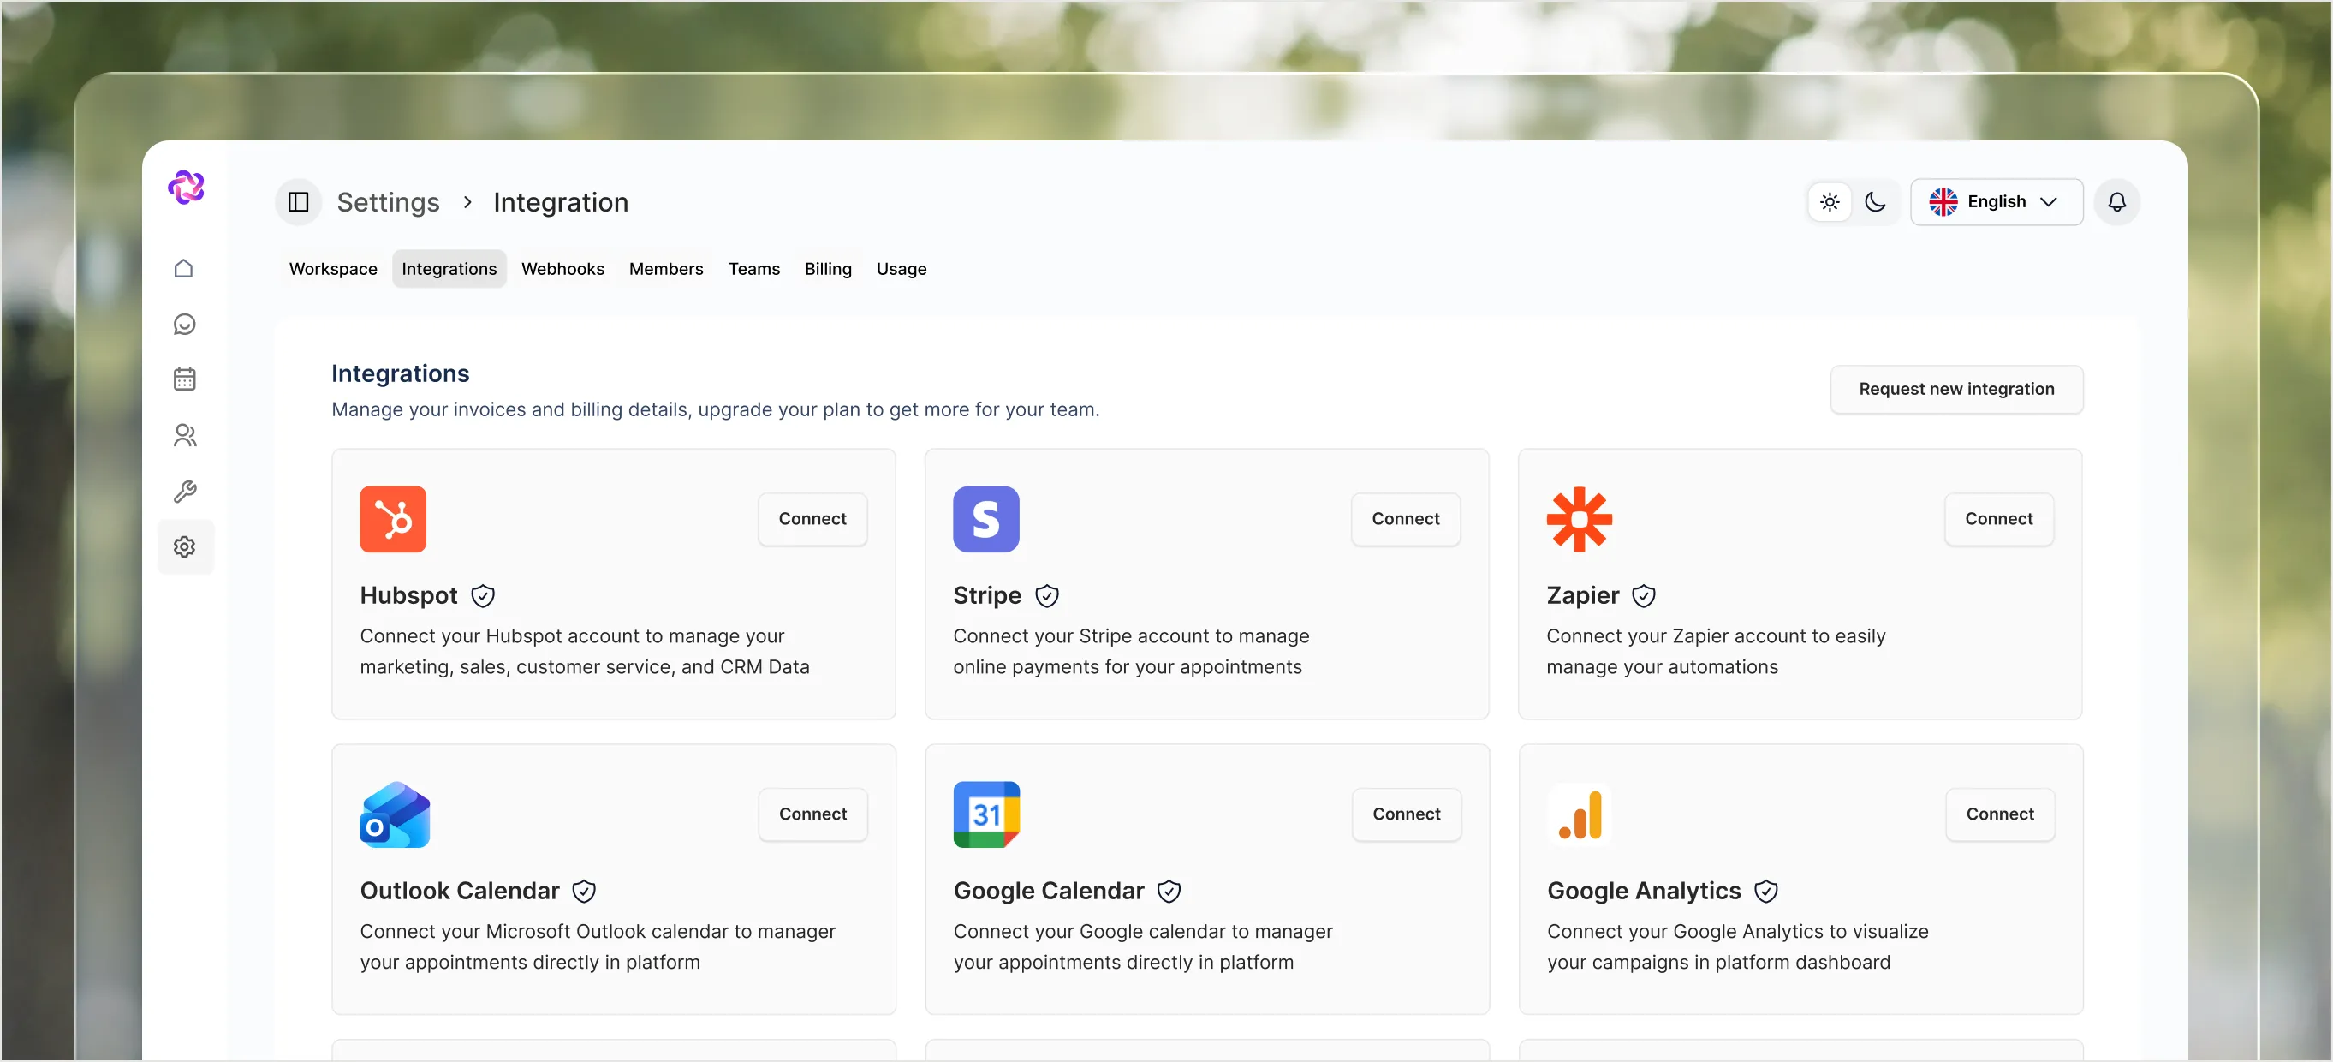Screen dimensions: 2333x1062
Task: Click the Stripe card description text
Action: point(1131,652)
